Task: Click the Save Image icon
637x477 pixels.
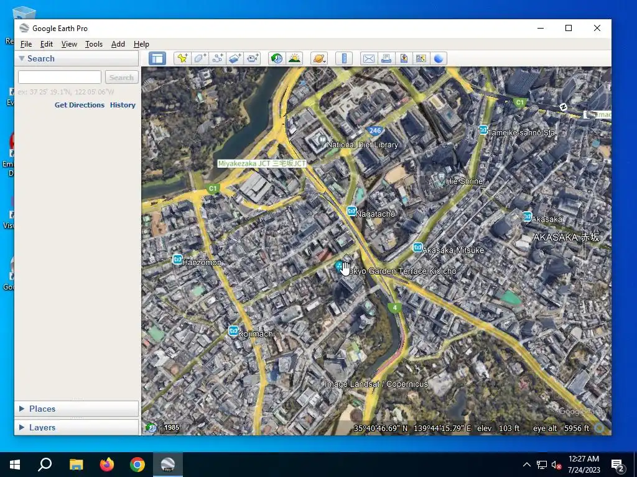Action: click(403, 58)
